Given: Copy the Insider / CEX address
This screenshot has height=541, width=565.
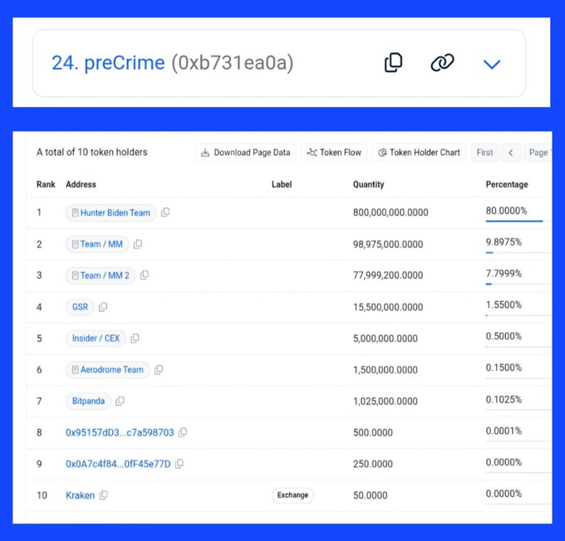Looking at the screenshot, I should tap(135, 338).
